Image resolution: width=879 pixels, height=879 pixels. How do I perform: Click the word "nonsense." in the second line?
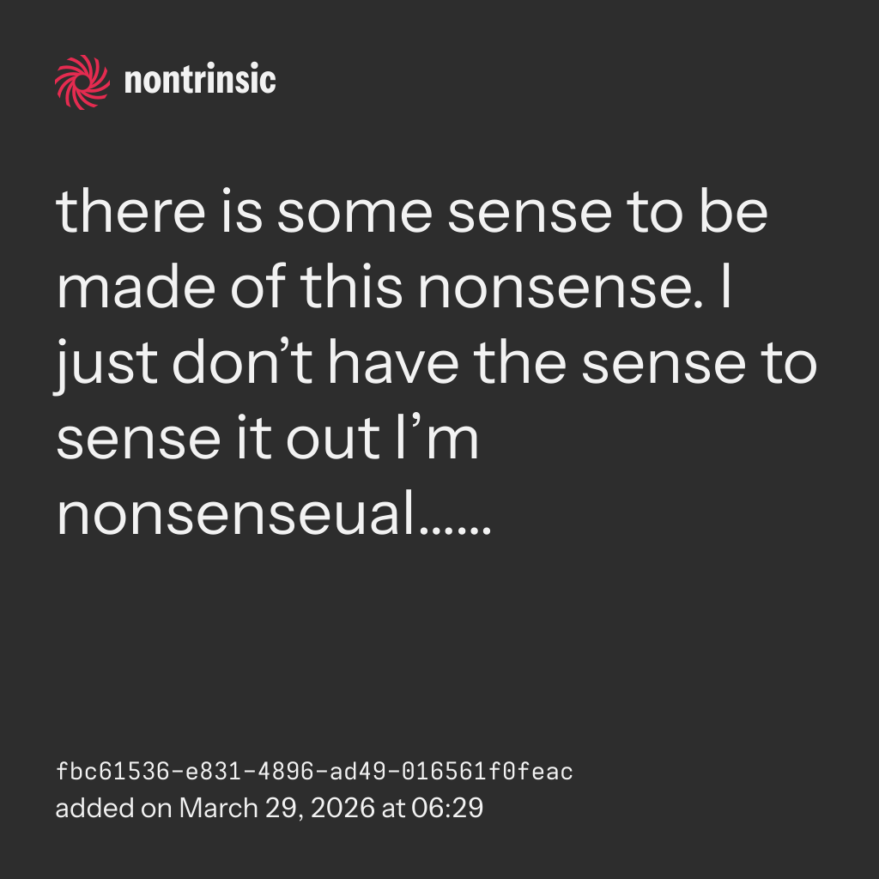(x=561, y=288)
